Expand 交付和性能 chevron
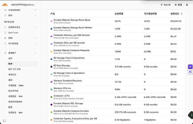This screenshot has height=124, width=193. 35,43
